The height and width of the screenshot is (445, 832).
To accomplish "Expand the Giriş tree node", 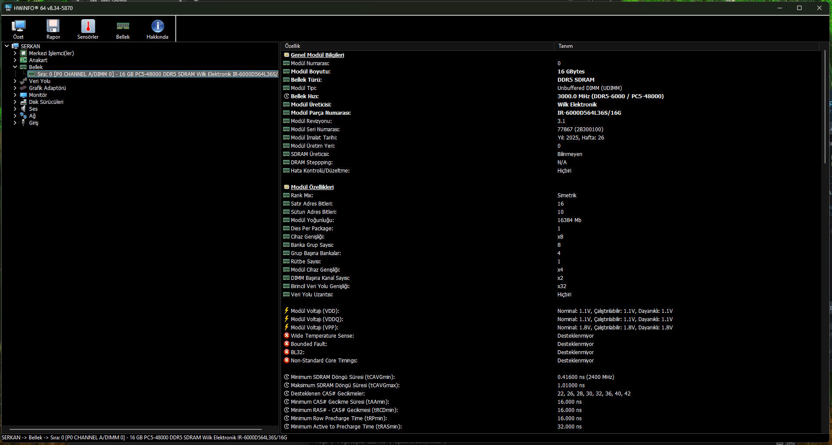I will pyautogui.click(x=15, y=123).
